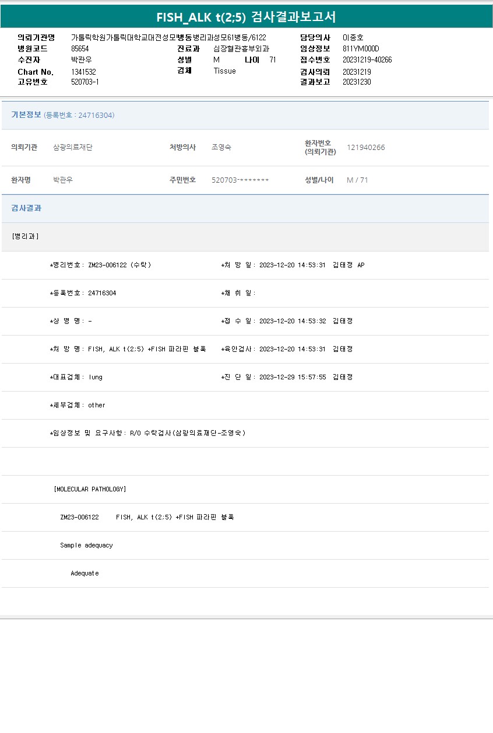Select the ward value 성모61병동/6122
Image resolution: width=493 pixels, height=733 pixels.
click(x=240, y=38)
